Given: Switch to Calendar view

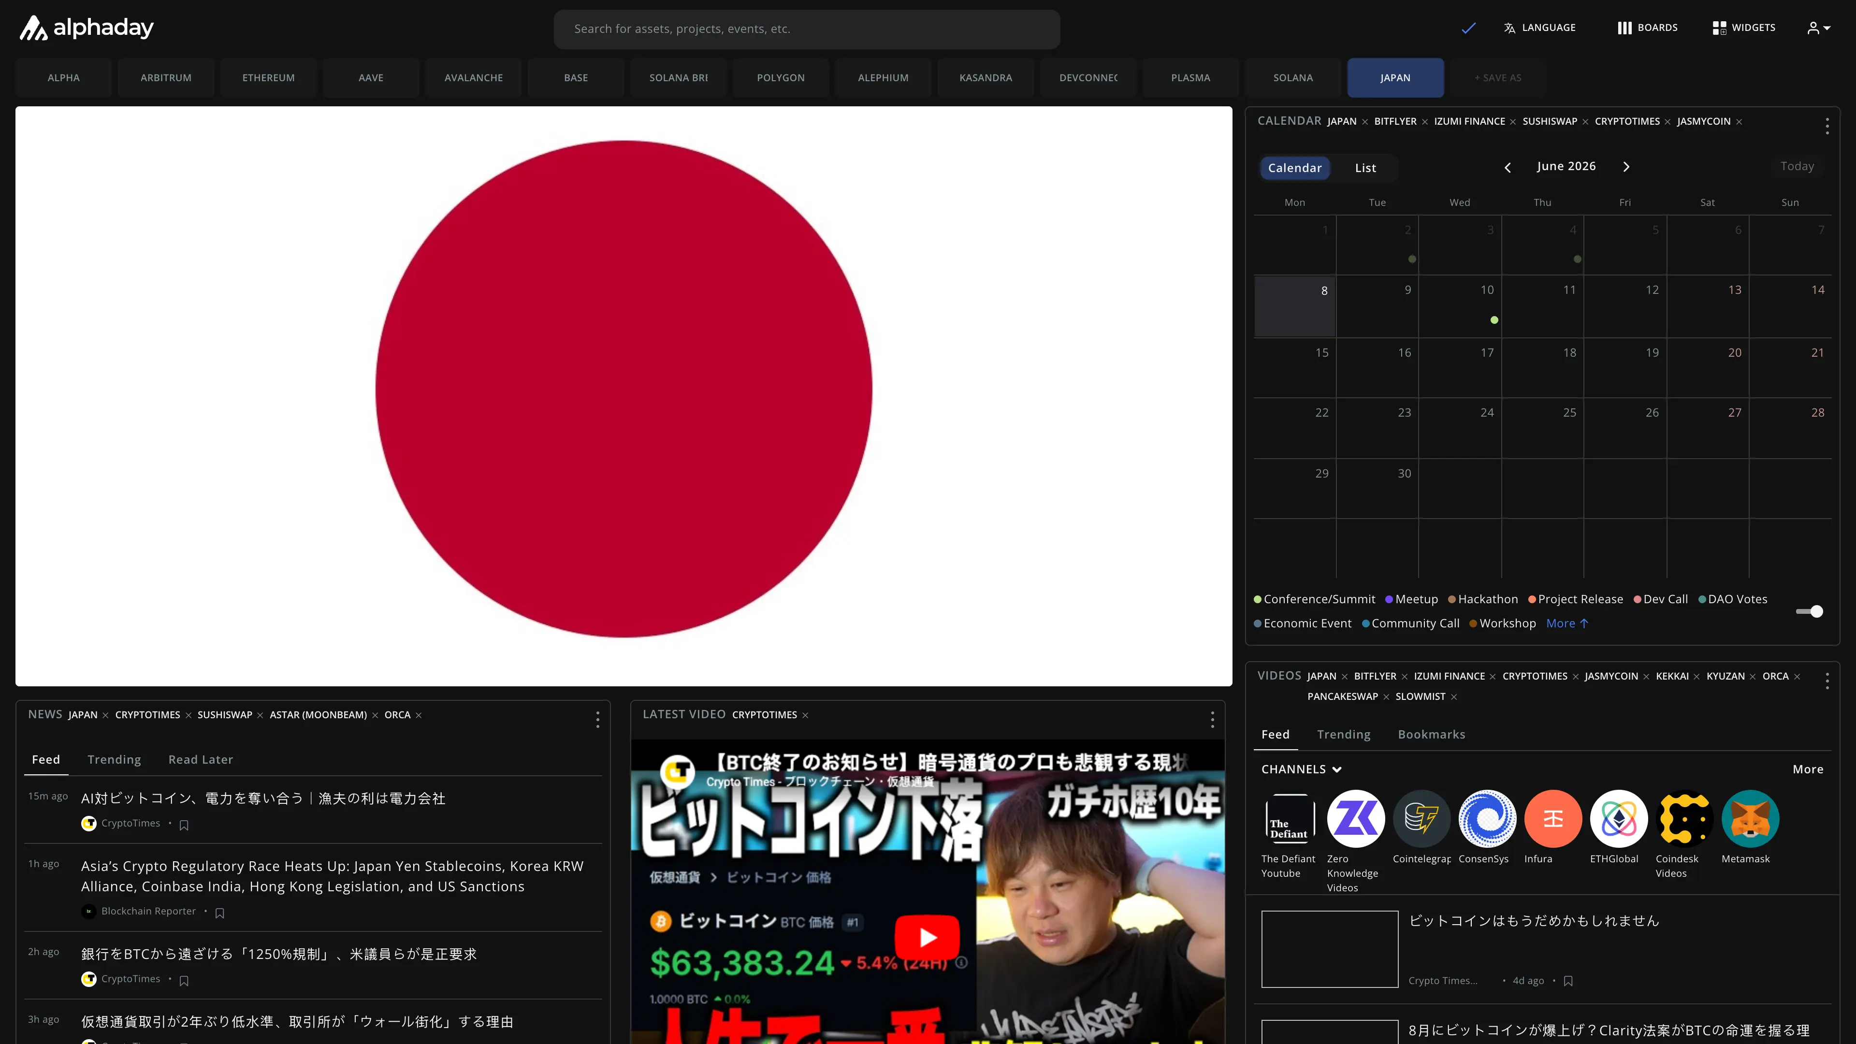Looking at the screenshot, I should [1295, 168].
